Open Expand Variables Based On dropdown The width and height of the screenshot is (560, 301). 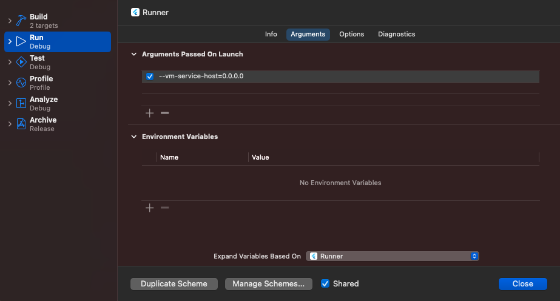point(393,256)
